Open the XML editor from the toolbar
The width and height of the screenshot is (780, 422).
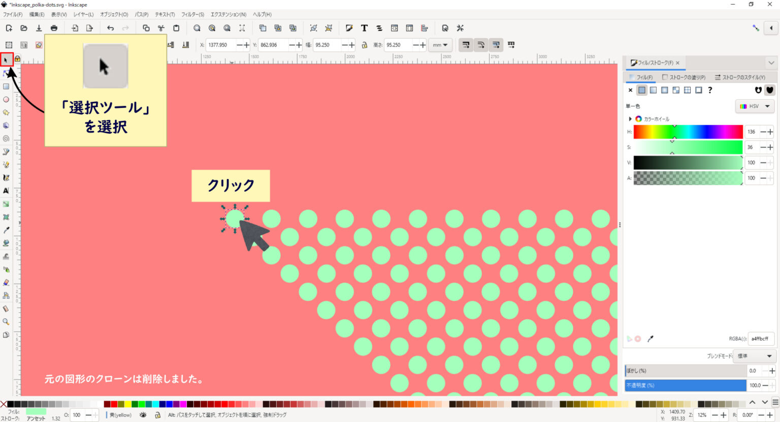point(395,28)
